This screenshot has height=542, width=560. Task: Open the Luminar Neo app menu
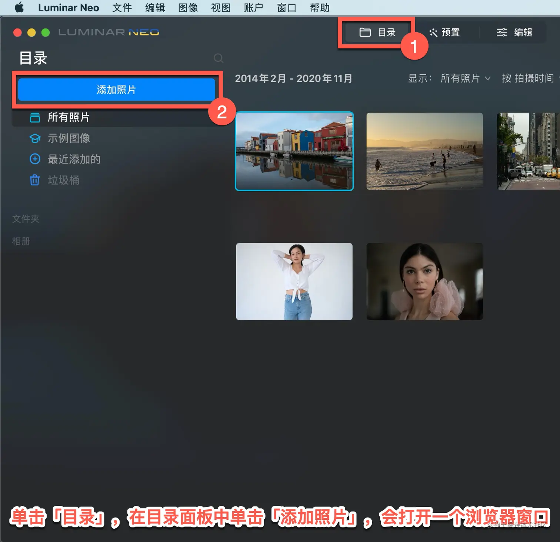pyautogui.click(x=69, y=8)
